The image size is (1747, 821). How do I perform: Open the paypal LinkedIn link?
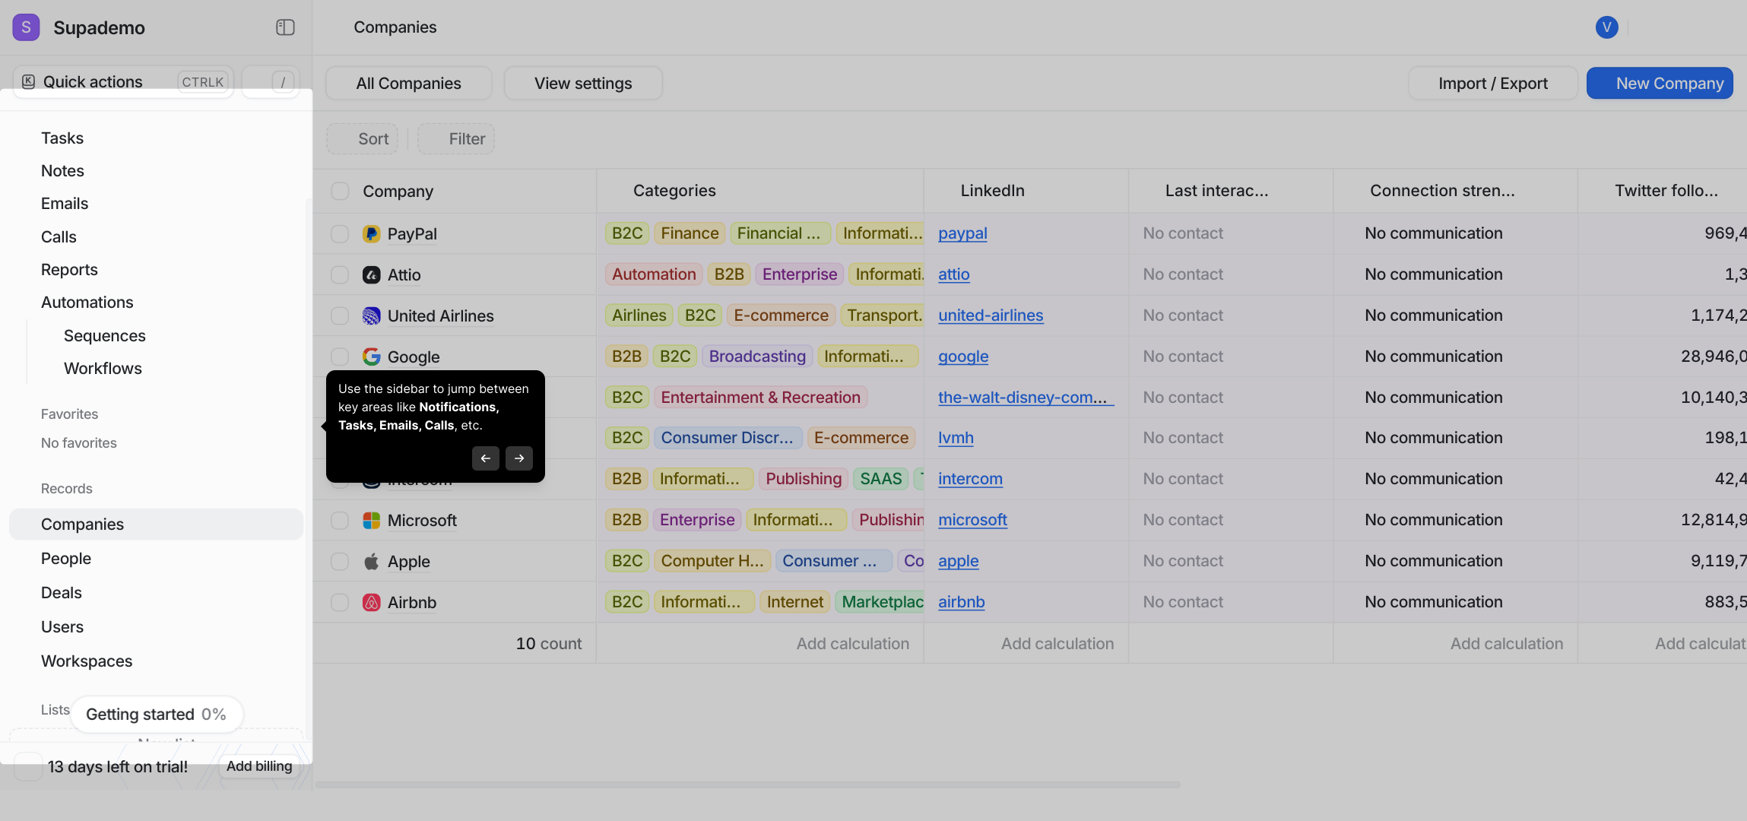(x=962, y=233)
